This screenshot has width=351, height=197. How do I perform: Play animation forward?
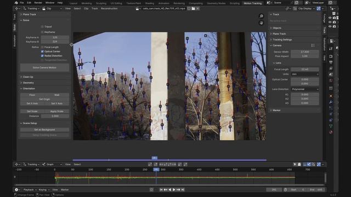tap(174, 190)
